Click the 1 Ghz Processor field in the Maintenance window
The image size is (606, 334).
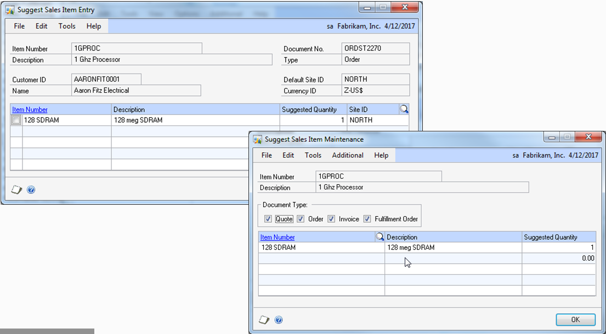point(422,187)
